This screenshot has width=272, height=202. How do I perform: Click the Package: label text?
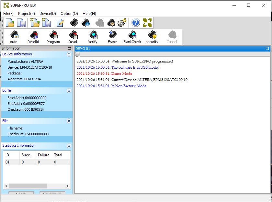tap(15, 73)
